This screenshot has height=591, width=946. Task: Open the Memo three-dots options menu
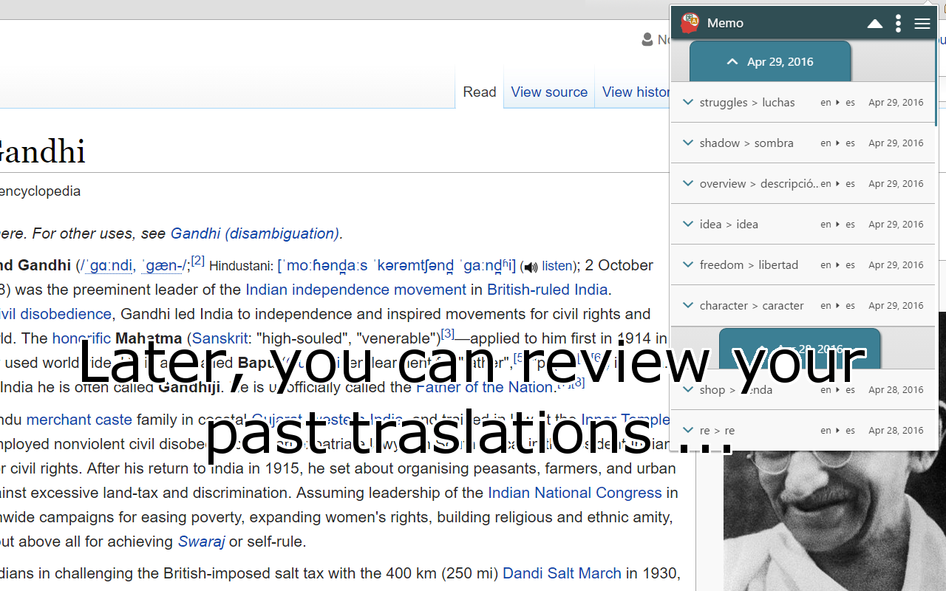[898, 24]
